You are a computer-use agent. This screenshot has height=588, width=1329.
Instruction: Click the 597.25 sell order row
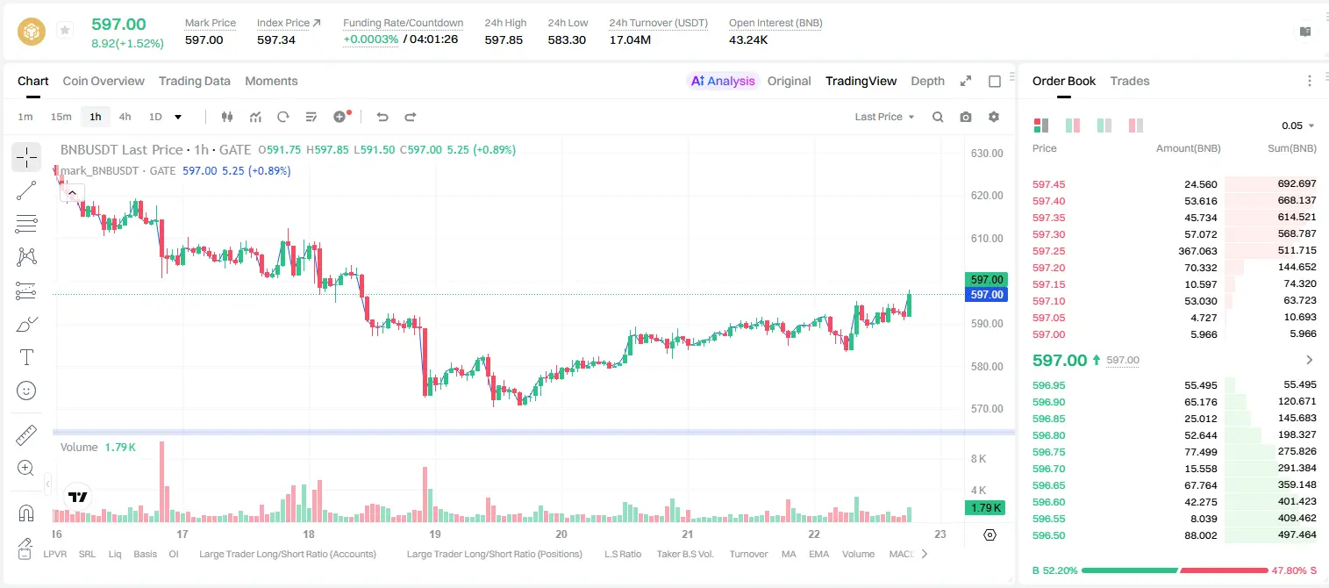[1175, 251]
